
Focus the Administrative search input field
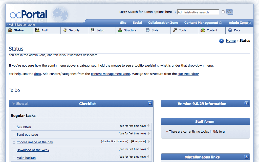coord(198,12)
